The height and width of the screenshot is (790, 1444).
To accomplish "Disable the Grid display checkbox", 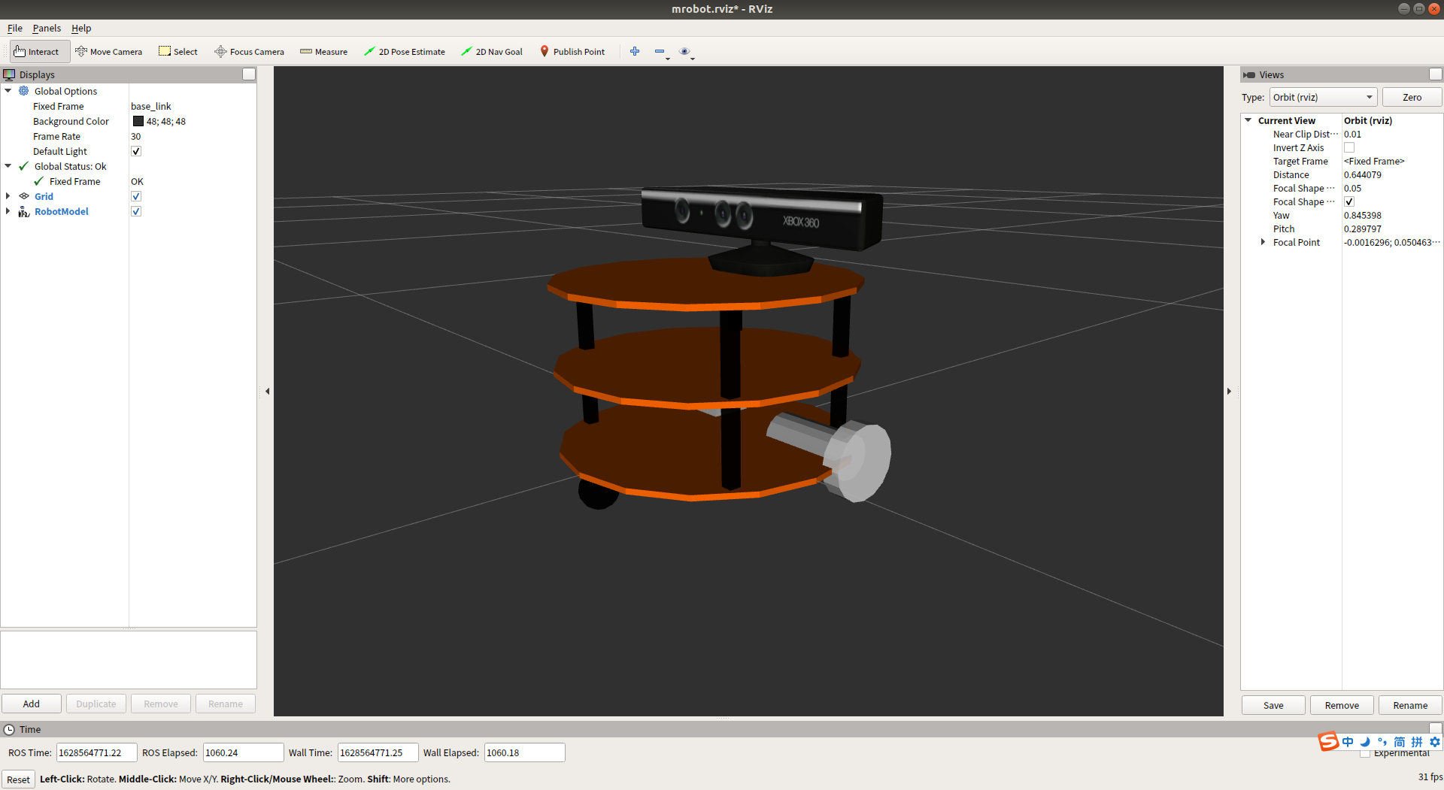I will 136,196.
